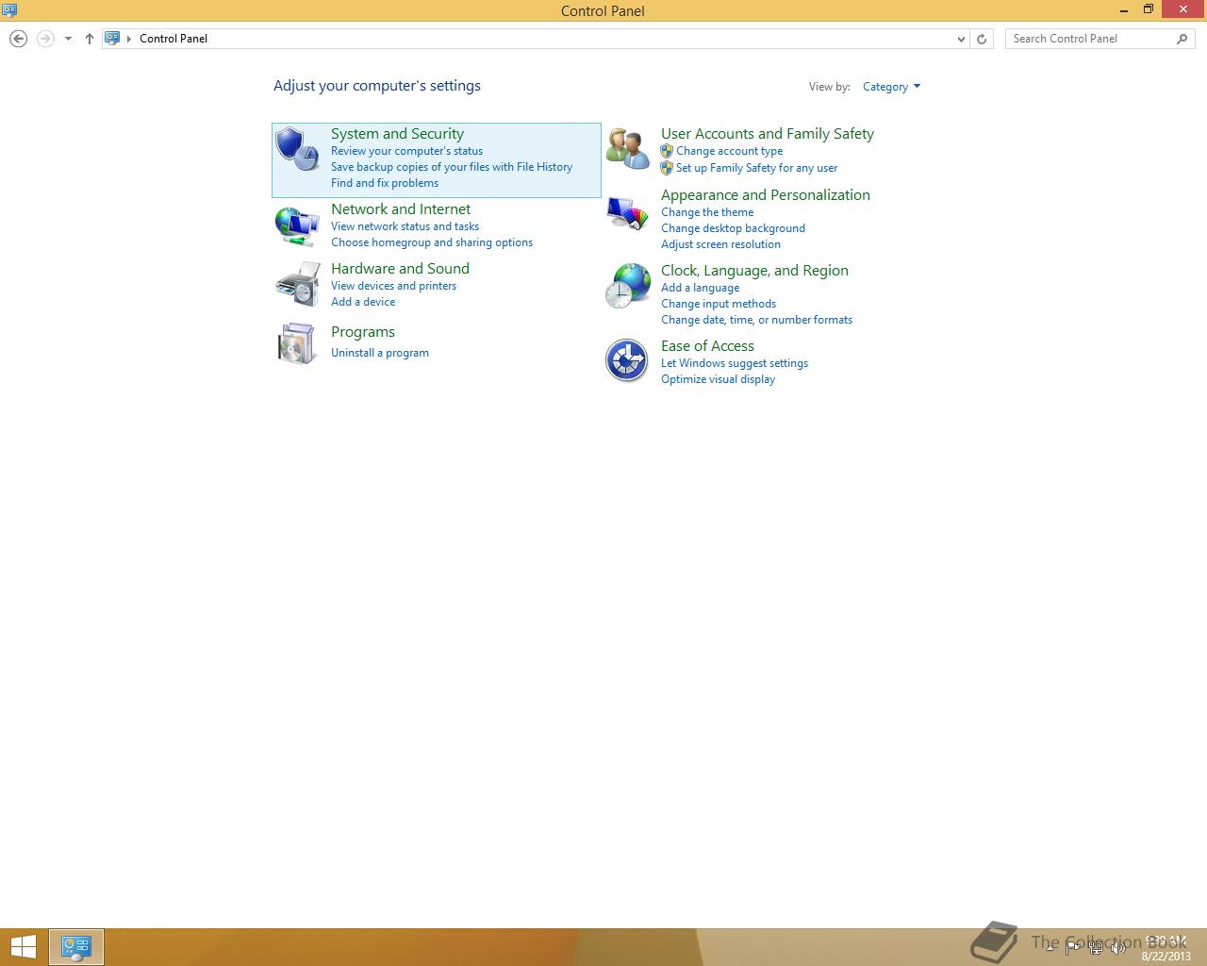The image size is (1207, 966).
Task: Expand the breadcrumb arrow before Control Panel
Action: pyautogui.click(x=129, y=39)
